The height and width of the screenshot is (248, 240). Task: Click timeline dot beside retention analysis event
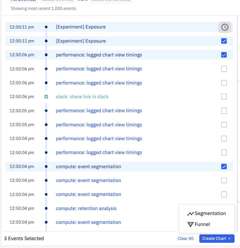[46, 208]
